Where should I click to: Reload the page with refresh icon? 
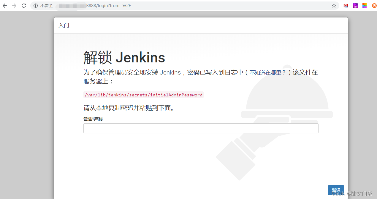24,6
